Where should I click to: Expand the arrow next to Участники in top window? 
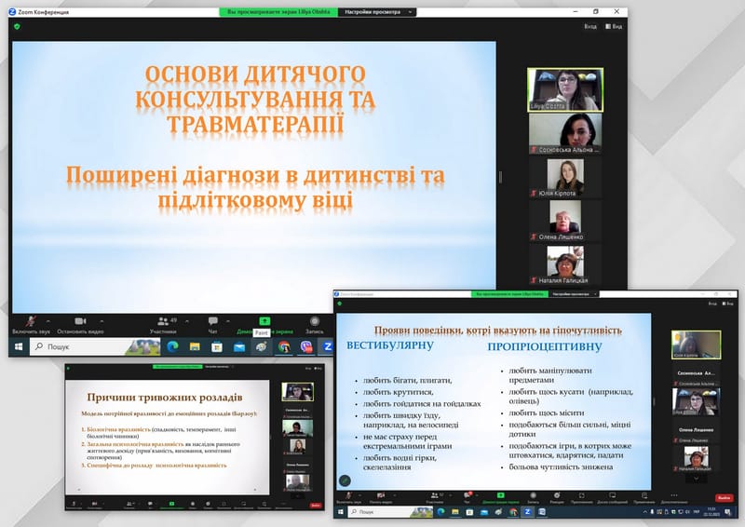[187, 322]
